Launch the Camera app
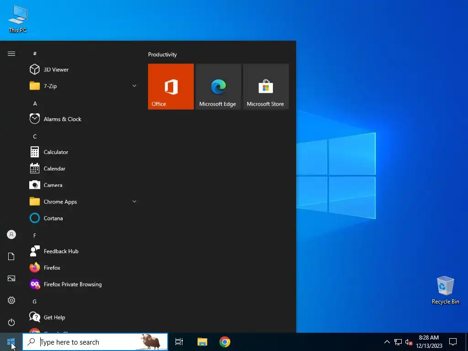 84,185
